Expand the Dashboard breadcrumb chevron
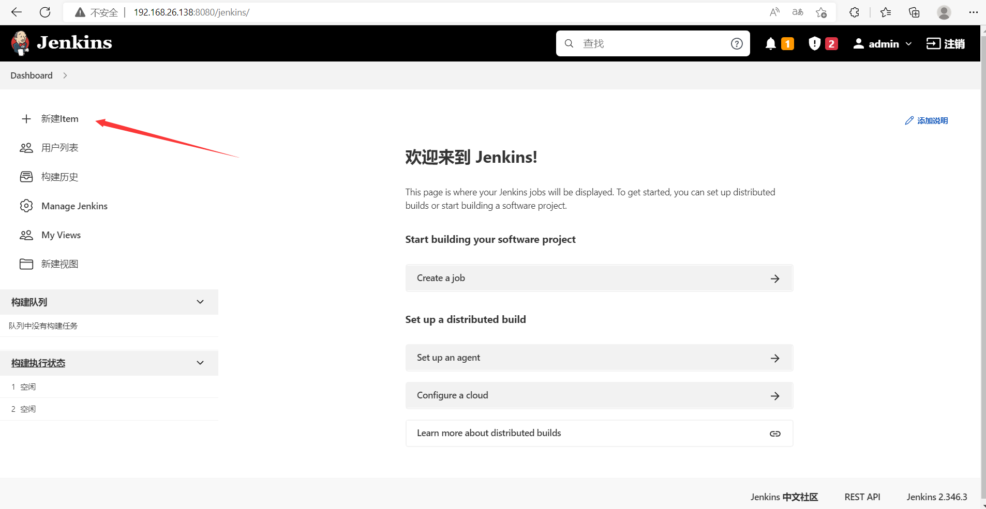Image resolution: width=986 pixels, height=509 pixels. (x=65, y=75)
